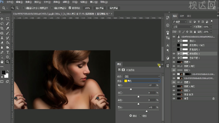This screenshot has height=123, width=219.
Task: Select the Ellipse shape tool
Action: click(8, 57)
